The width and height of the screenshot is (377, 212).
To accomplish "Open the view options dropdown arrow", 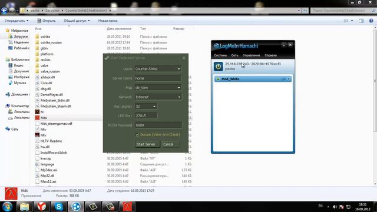I will (352, 21).
